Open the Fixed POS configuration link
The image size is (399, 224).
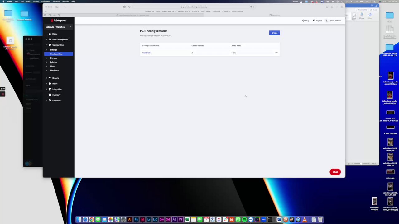146,53
